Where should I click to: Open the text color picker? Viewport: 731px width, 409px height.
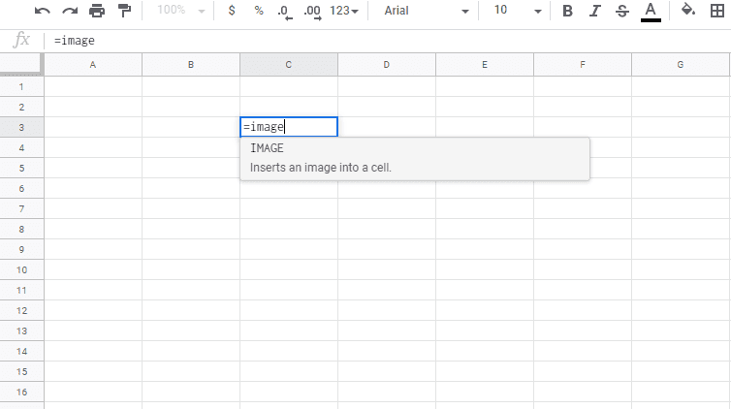click(x=651, y=12)
